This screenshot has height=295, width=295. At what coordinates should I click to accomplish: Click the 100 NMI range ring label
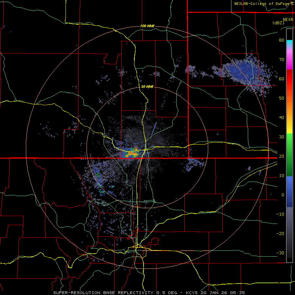[x=147, y=26]
